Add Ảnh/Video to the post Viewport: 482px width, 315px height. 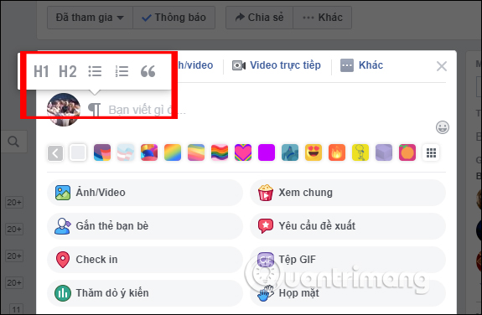pos(145,193)
